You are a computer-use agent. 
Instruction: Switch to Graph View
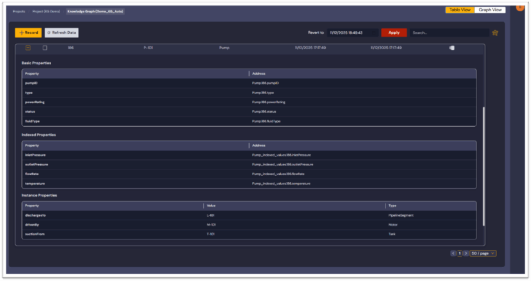[x=491, y=10]
